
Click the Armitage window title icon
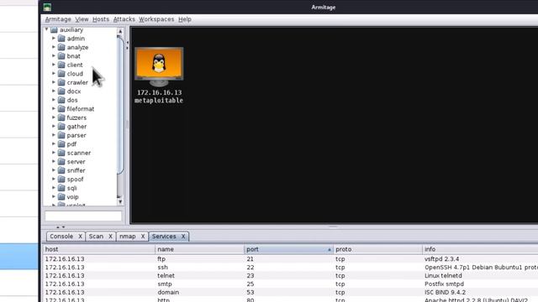(x=47, y=8)
